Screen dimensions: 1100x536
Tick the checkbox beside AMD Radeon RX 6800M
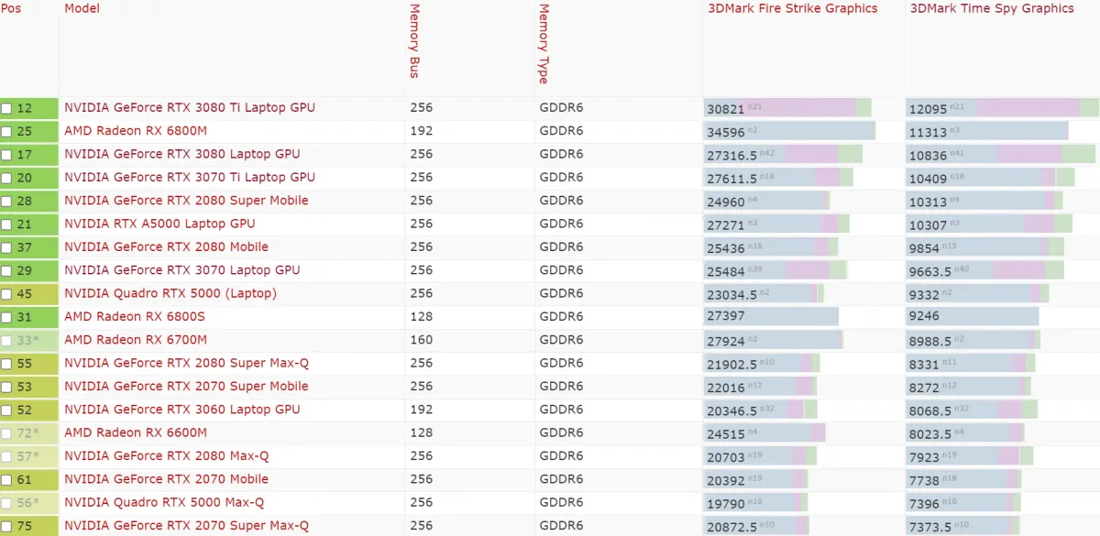[6, 132]
